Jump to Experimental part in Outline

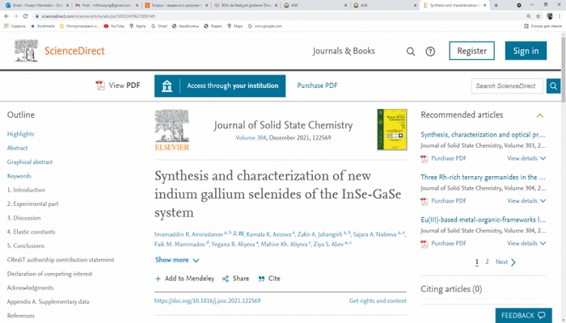32,204
